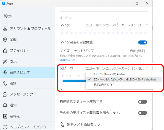Minimize the Skype window
The height and width of the screenshot is (130, 164).
tap(127, 3)
